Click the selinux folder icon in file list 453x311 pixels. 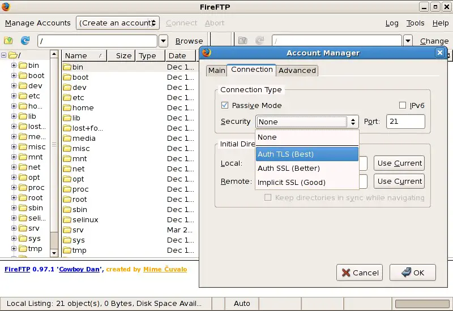(67, 220)
